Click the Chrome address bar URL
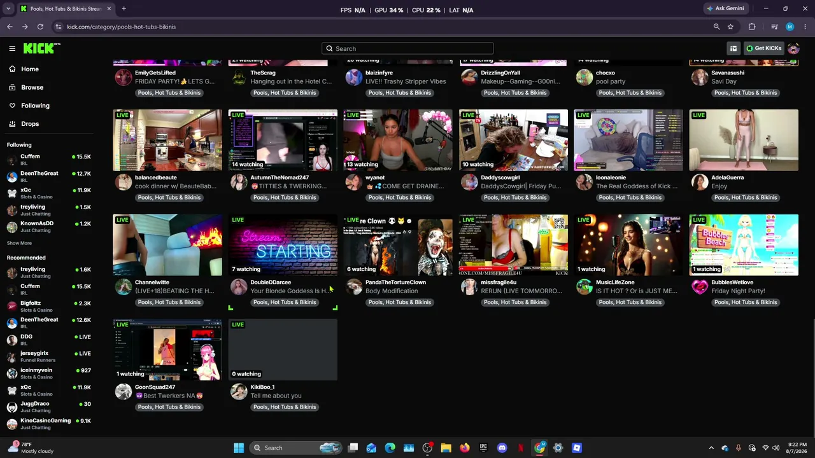 pos(121,27)
